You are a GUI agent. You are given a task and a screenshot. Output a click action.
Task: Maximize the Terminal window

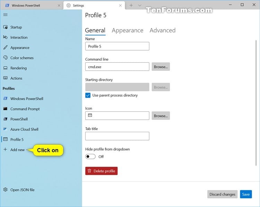(x=242, y=5)
